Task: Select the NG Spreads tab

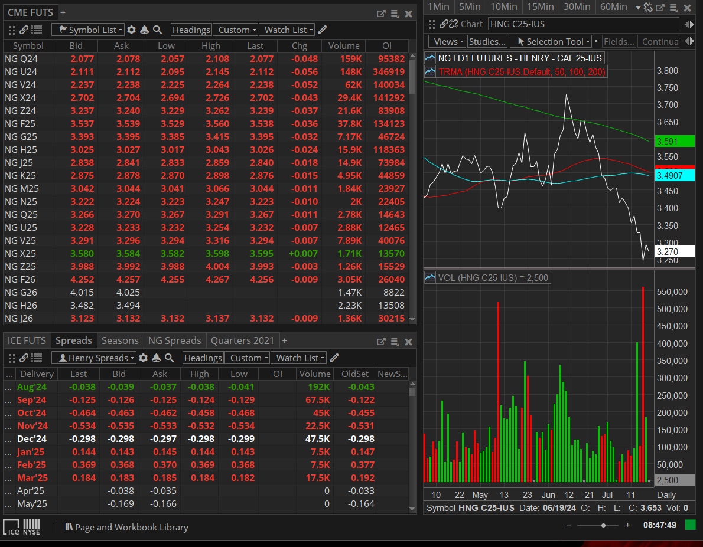Action: 175,340
